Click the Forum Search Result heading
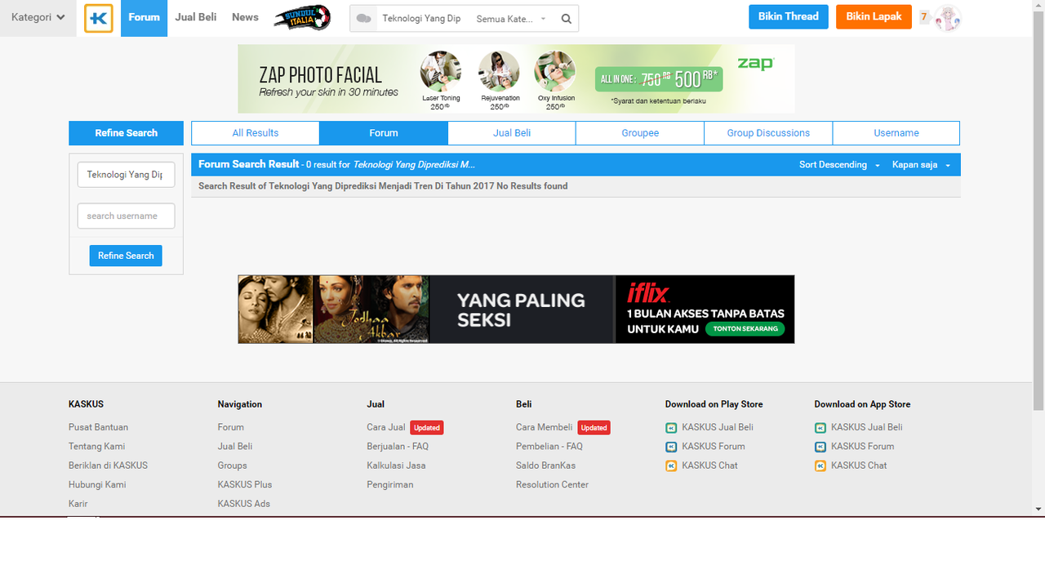Screen dimensions: 1045x588 [249, 164]
